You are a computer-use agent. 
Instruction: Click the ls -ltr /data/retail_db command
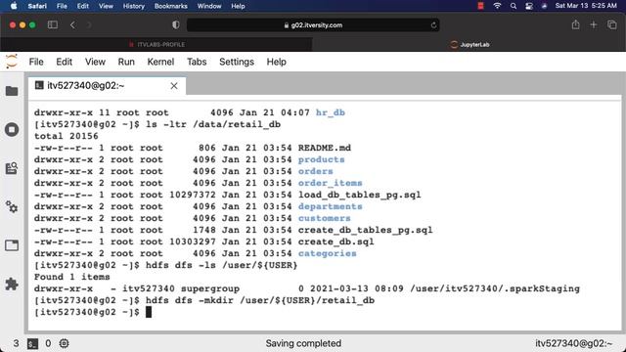point(213,124)
